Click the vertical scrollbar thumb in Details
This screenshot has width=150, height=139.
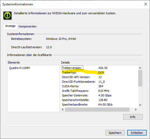point(140,78)
